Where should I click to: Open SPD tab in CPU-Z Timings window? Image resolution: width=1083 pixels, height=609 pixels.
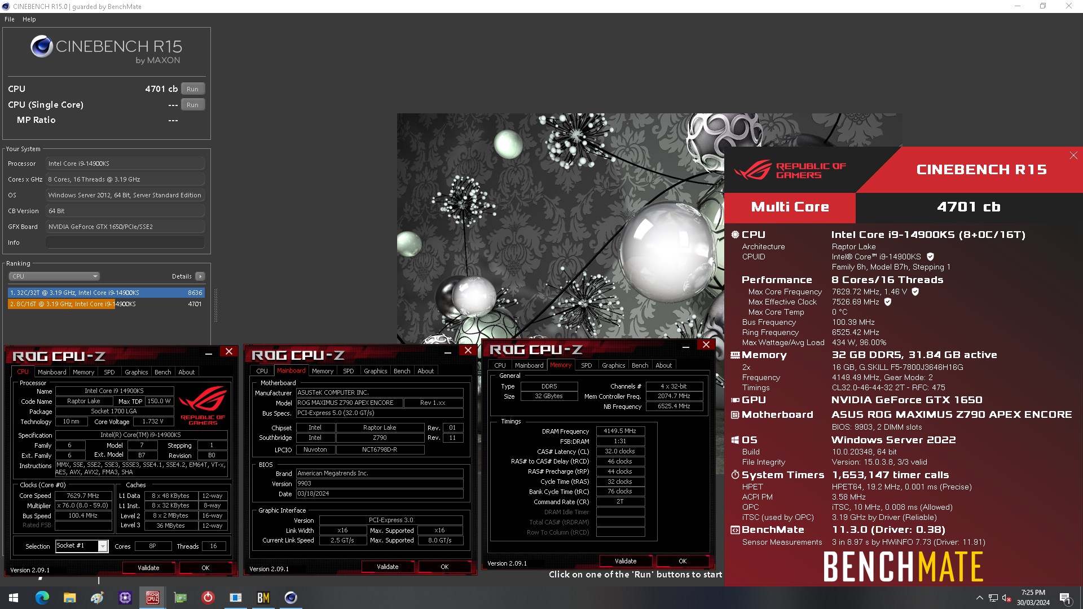tap(587, 365)
